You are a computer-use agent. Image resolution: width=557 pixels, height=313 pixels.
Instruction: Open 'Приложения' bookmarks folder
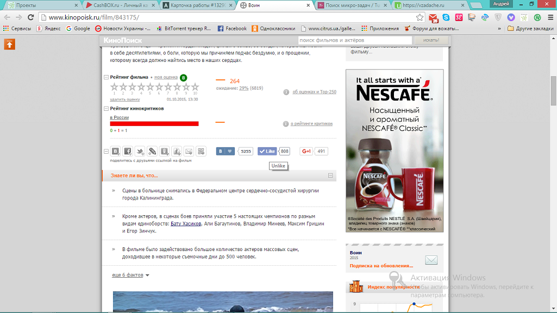point(380,29)
